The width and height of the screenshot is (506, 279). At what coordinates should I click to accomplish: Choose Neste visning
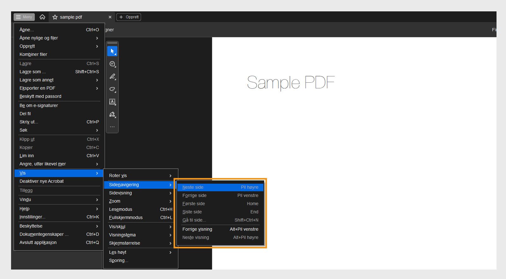220,237
